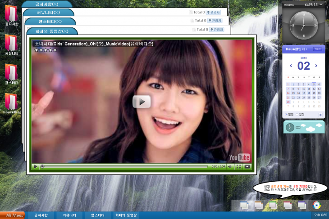
Task: Open the All Menu start button
Action: [13, 215]
